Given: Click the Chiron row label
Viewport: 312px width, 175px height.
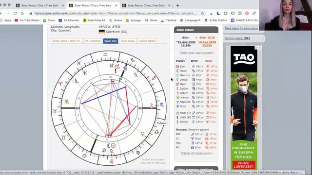Looking at the screenshot, I should [x=184, y=122].
